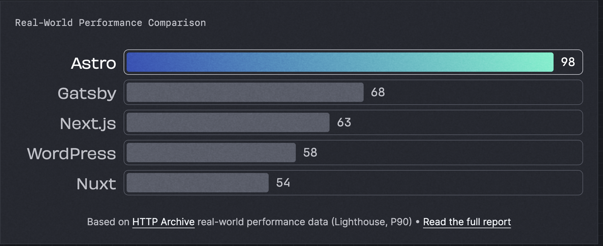
Task: Click the WordPress score value 58
Action: (310, 153)
